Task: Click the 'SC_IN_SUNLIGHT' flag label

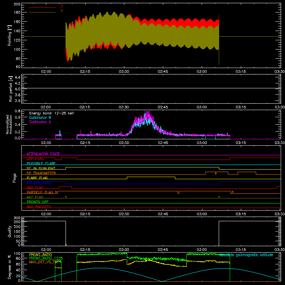Action: (x=41, y=168)
